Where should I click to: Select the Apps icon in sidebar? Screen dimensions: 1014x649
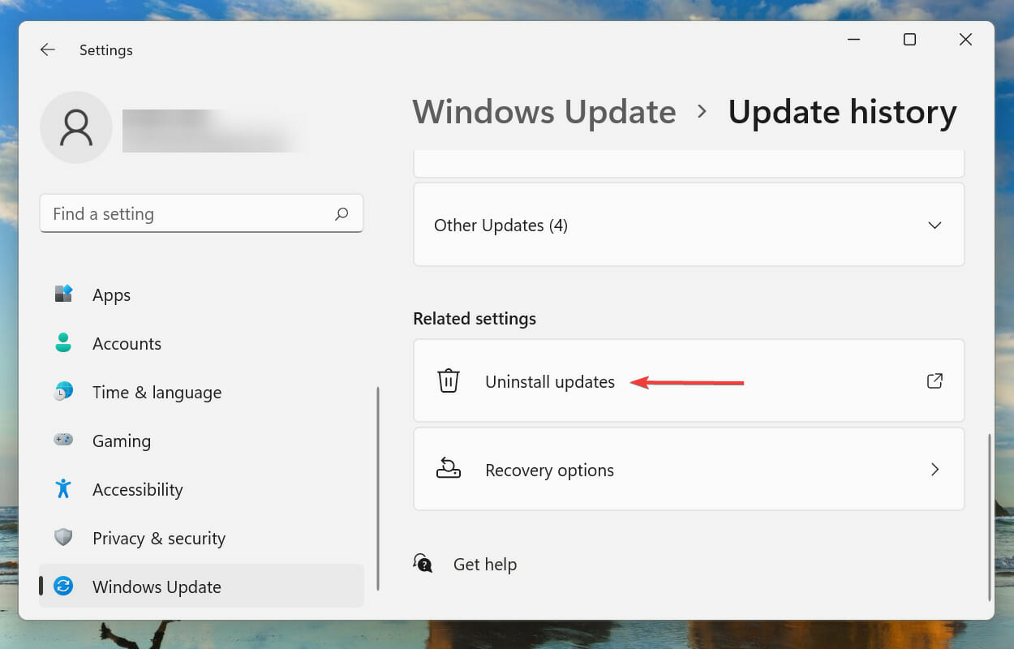tap(63, 294)
